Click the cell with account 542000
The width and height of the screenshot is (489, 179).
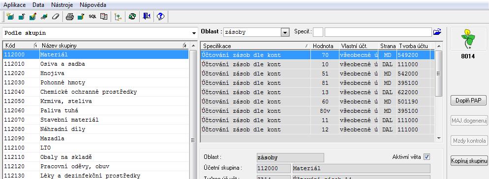(413, 74)
